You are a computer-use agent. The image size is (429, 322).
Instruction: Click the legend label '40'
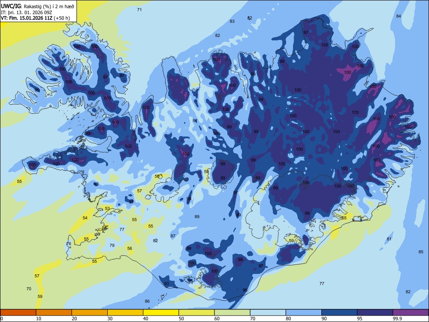(145, 319)
